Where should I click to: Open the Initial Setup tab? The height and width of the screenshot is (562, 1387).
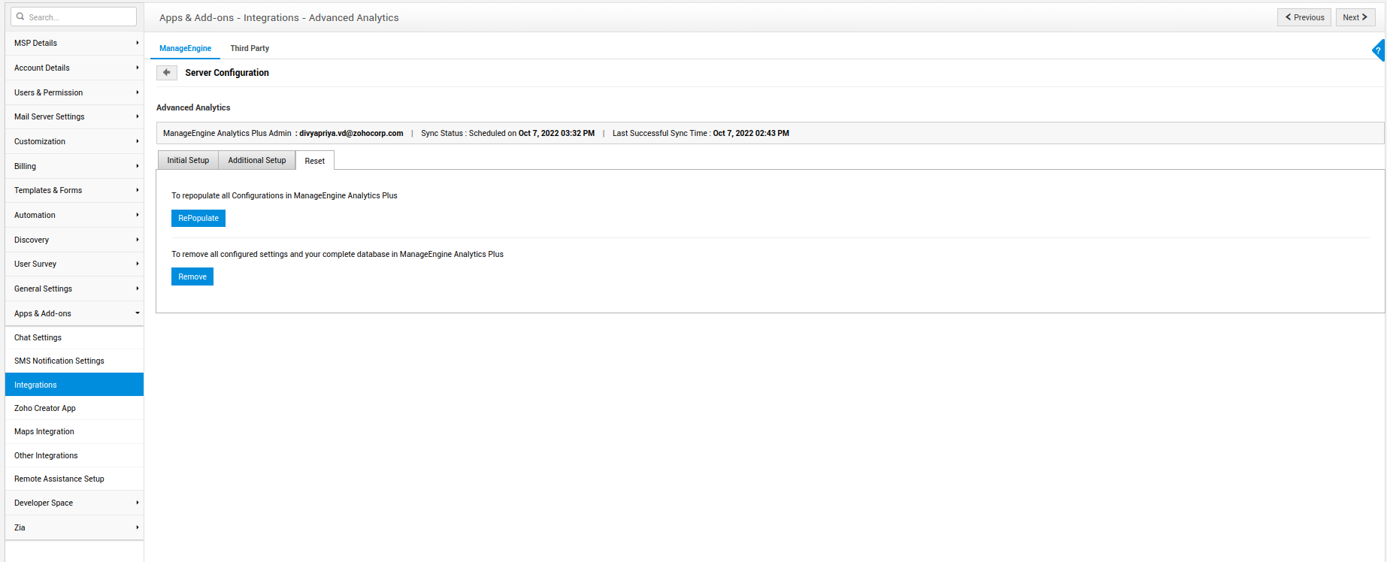[188, 160]
